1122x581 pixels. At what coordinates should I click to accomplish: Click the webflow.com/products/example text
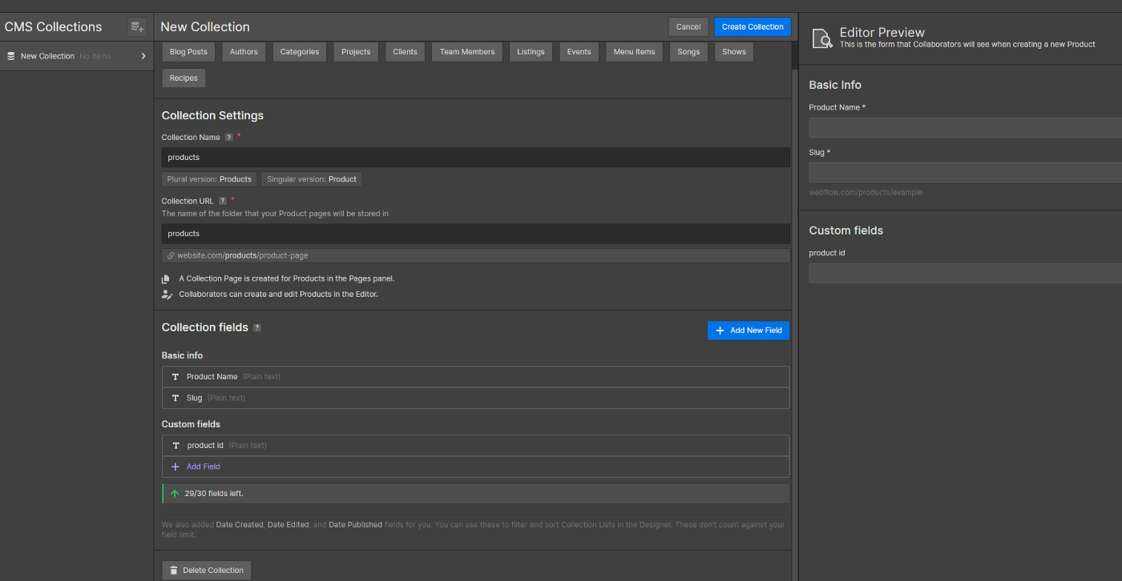pos(866,193)
